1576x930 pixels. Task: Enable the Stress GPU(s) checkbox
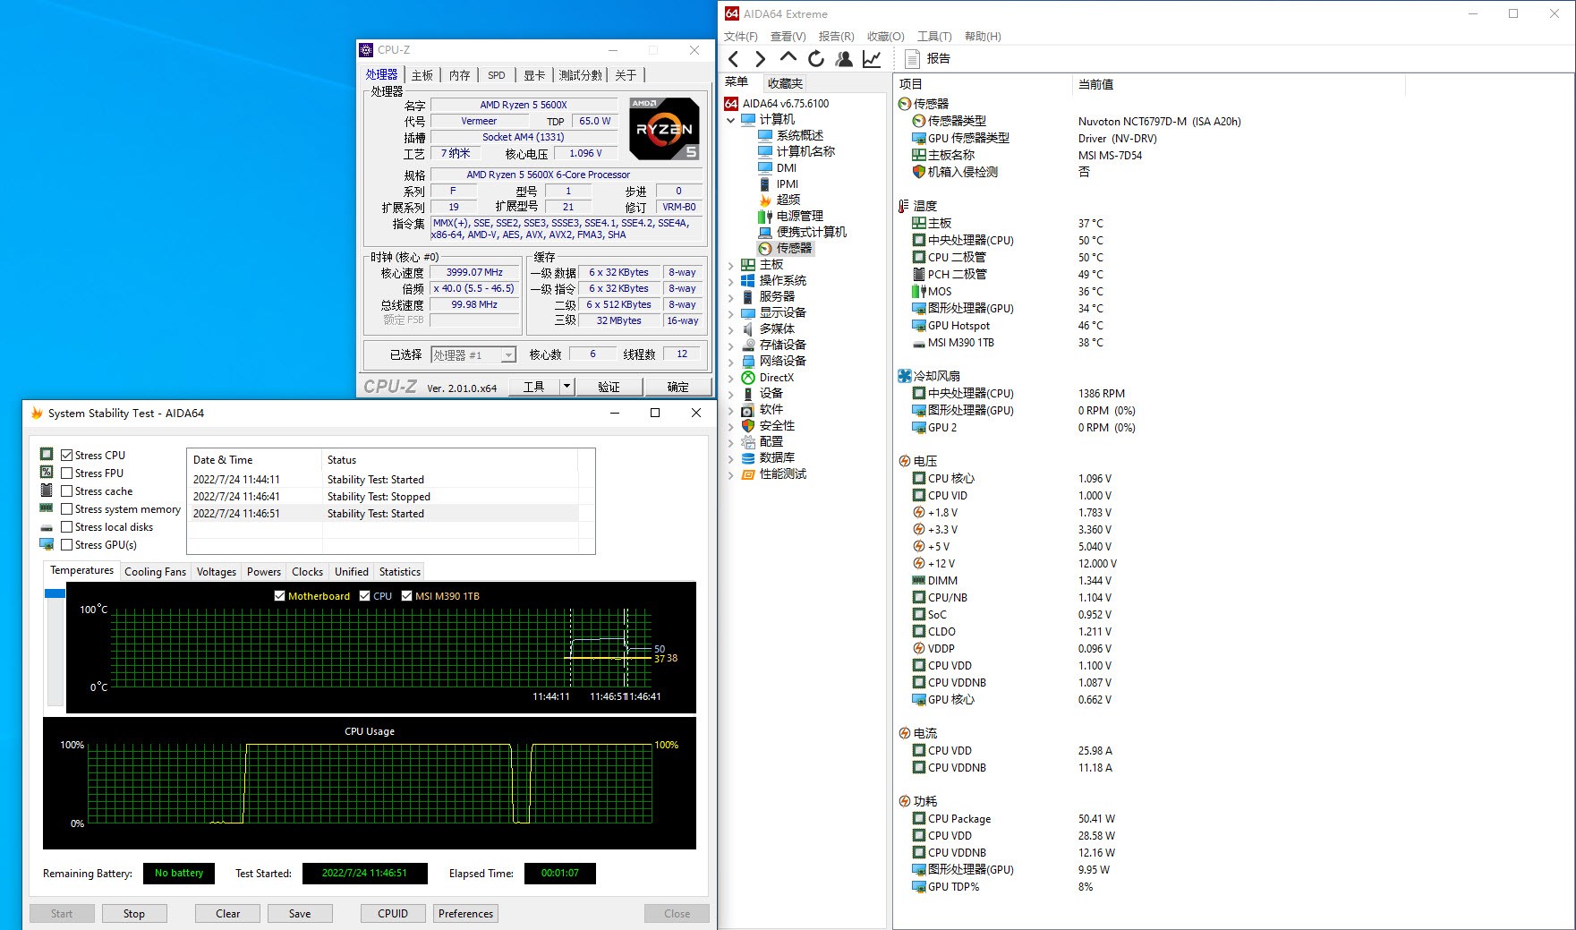click(x=66, y=544)
